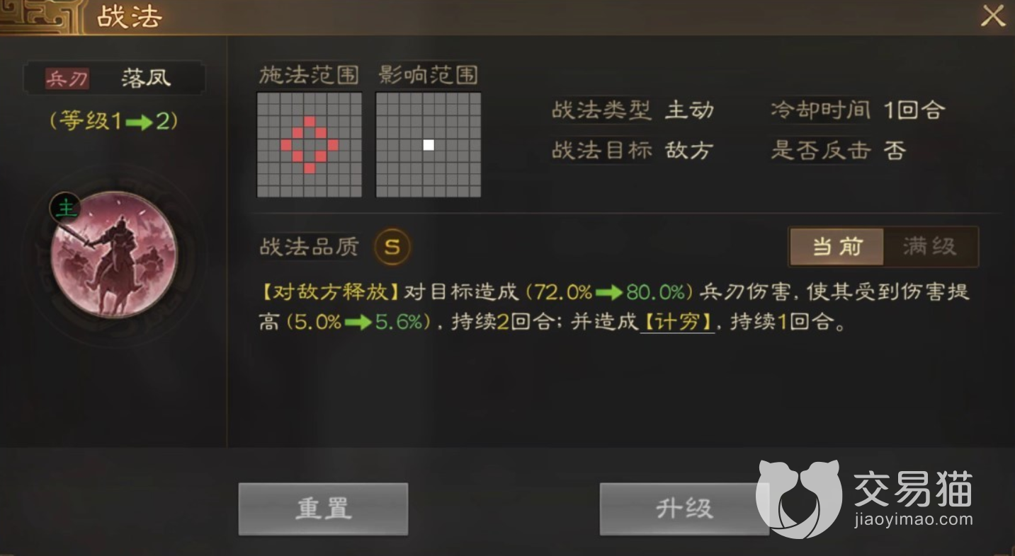Click the jiaoyimao.com watermark text
The image size is (1015, 556).
click(913, 520)
